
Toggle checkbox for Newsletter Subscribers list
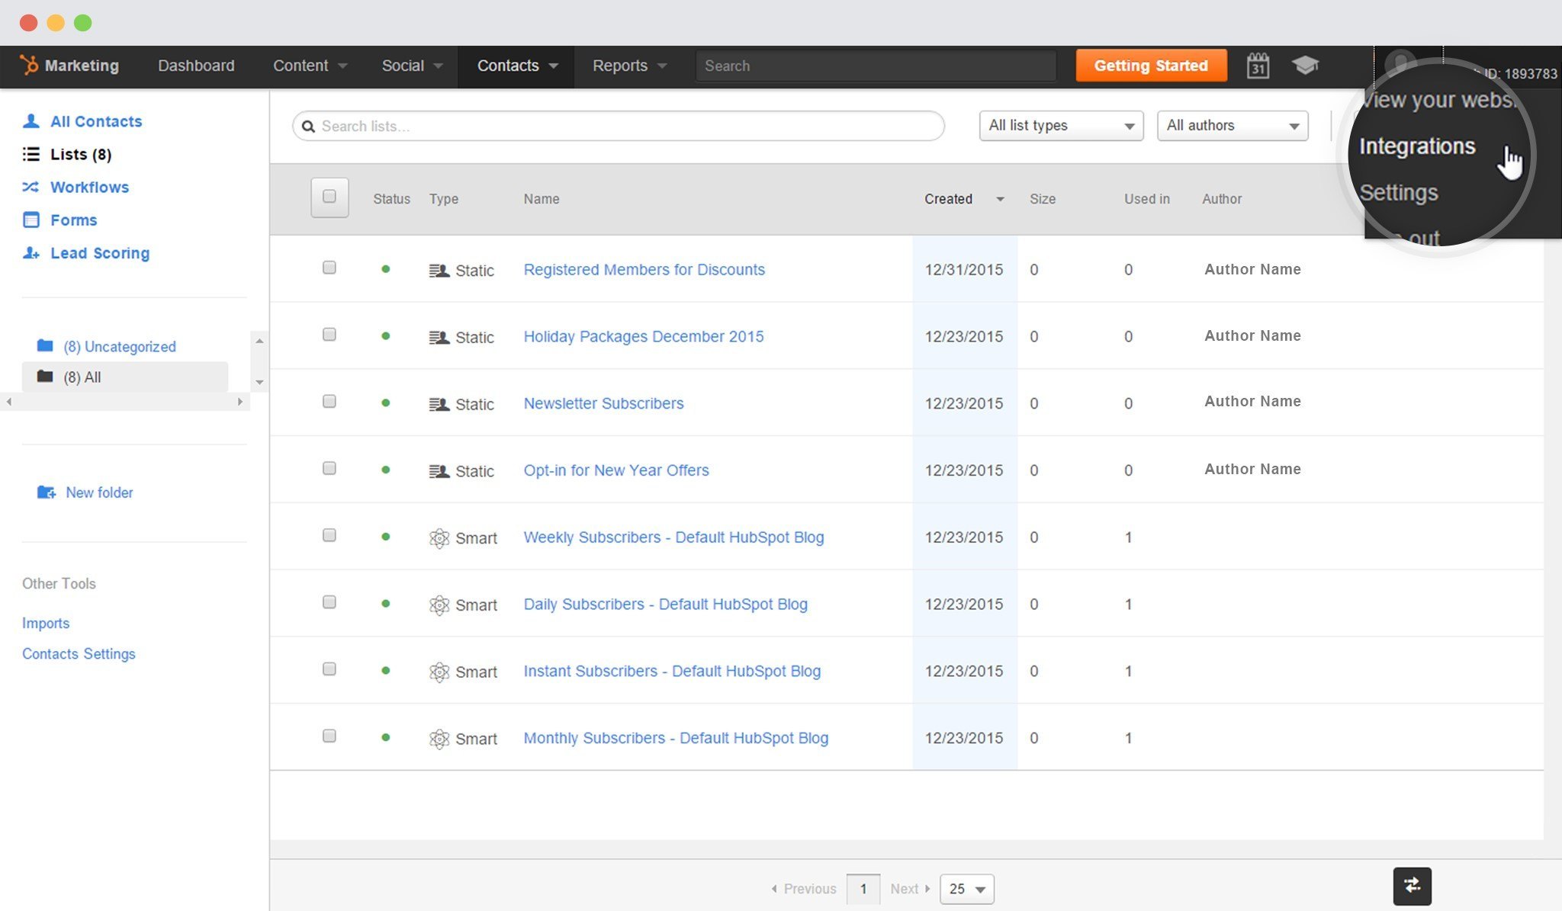331,401
